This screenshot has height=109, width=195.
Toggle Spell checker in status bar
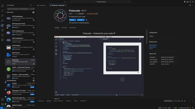tap(175, 108)
